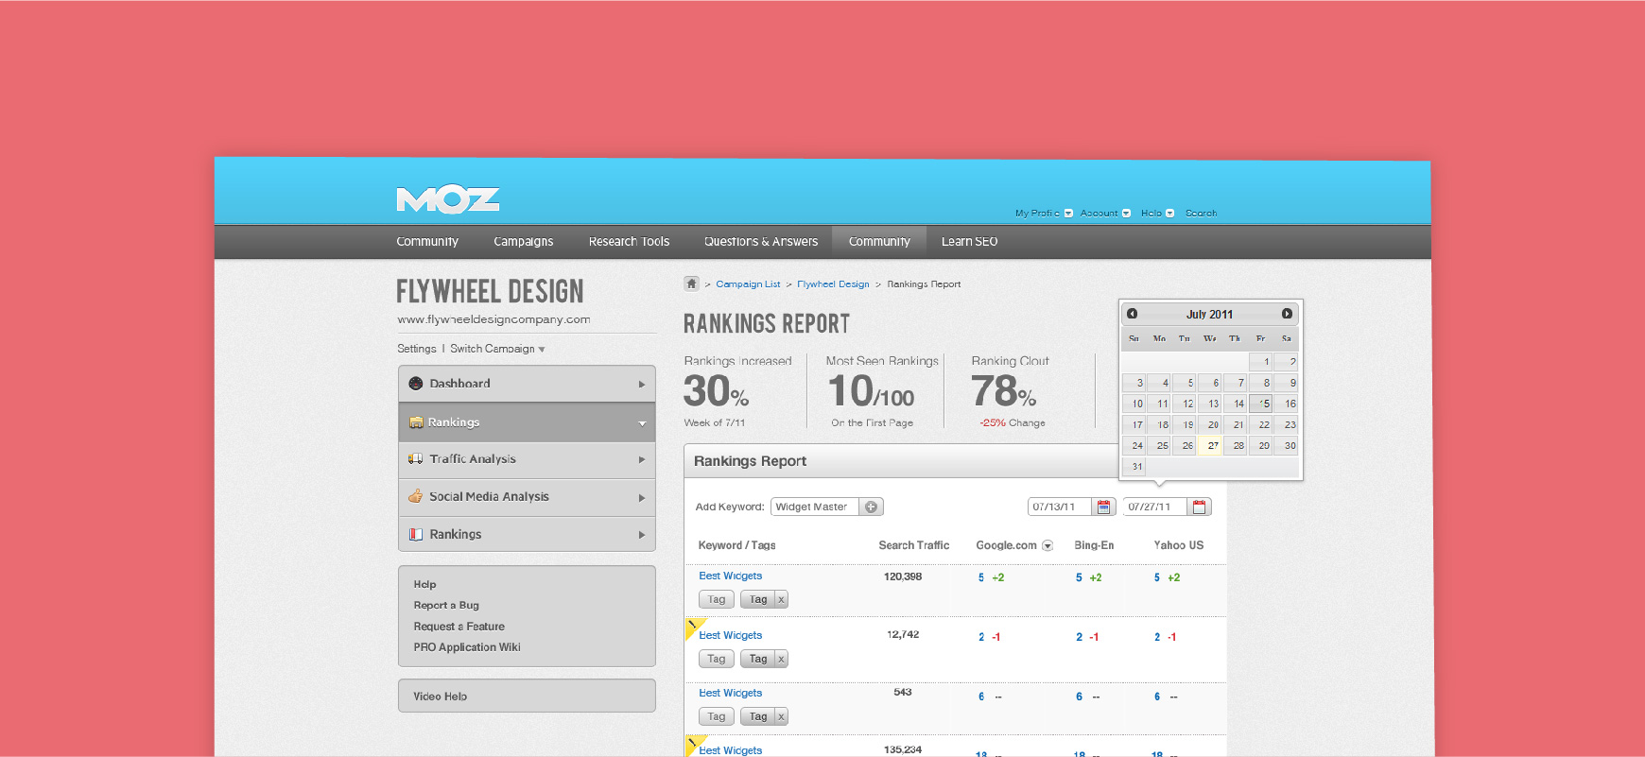Open Best Widgets keyword with 543 traffic
Viewport: 1645px width, 757px height.
pyautogui.click(x=730, y=694)
